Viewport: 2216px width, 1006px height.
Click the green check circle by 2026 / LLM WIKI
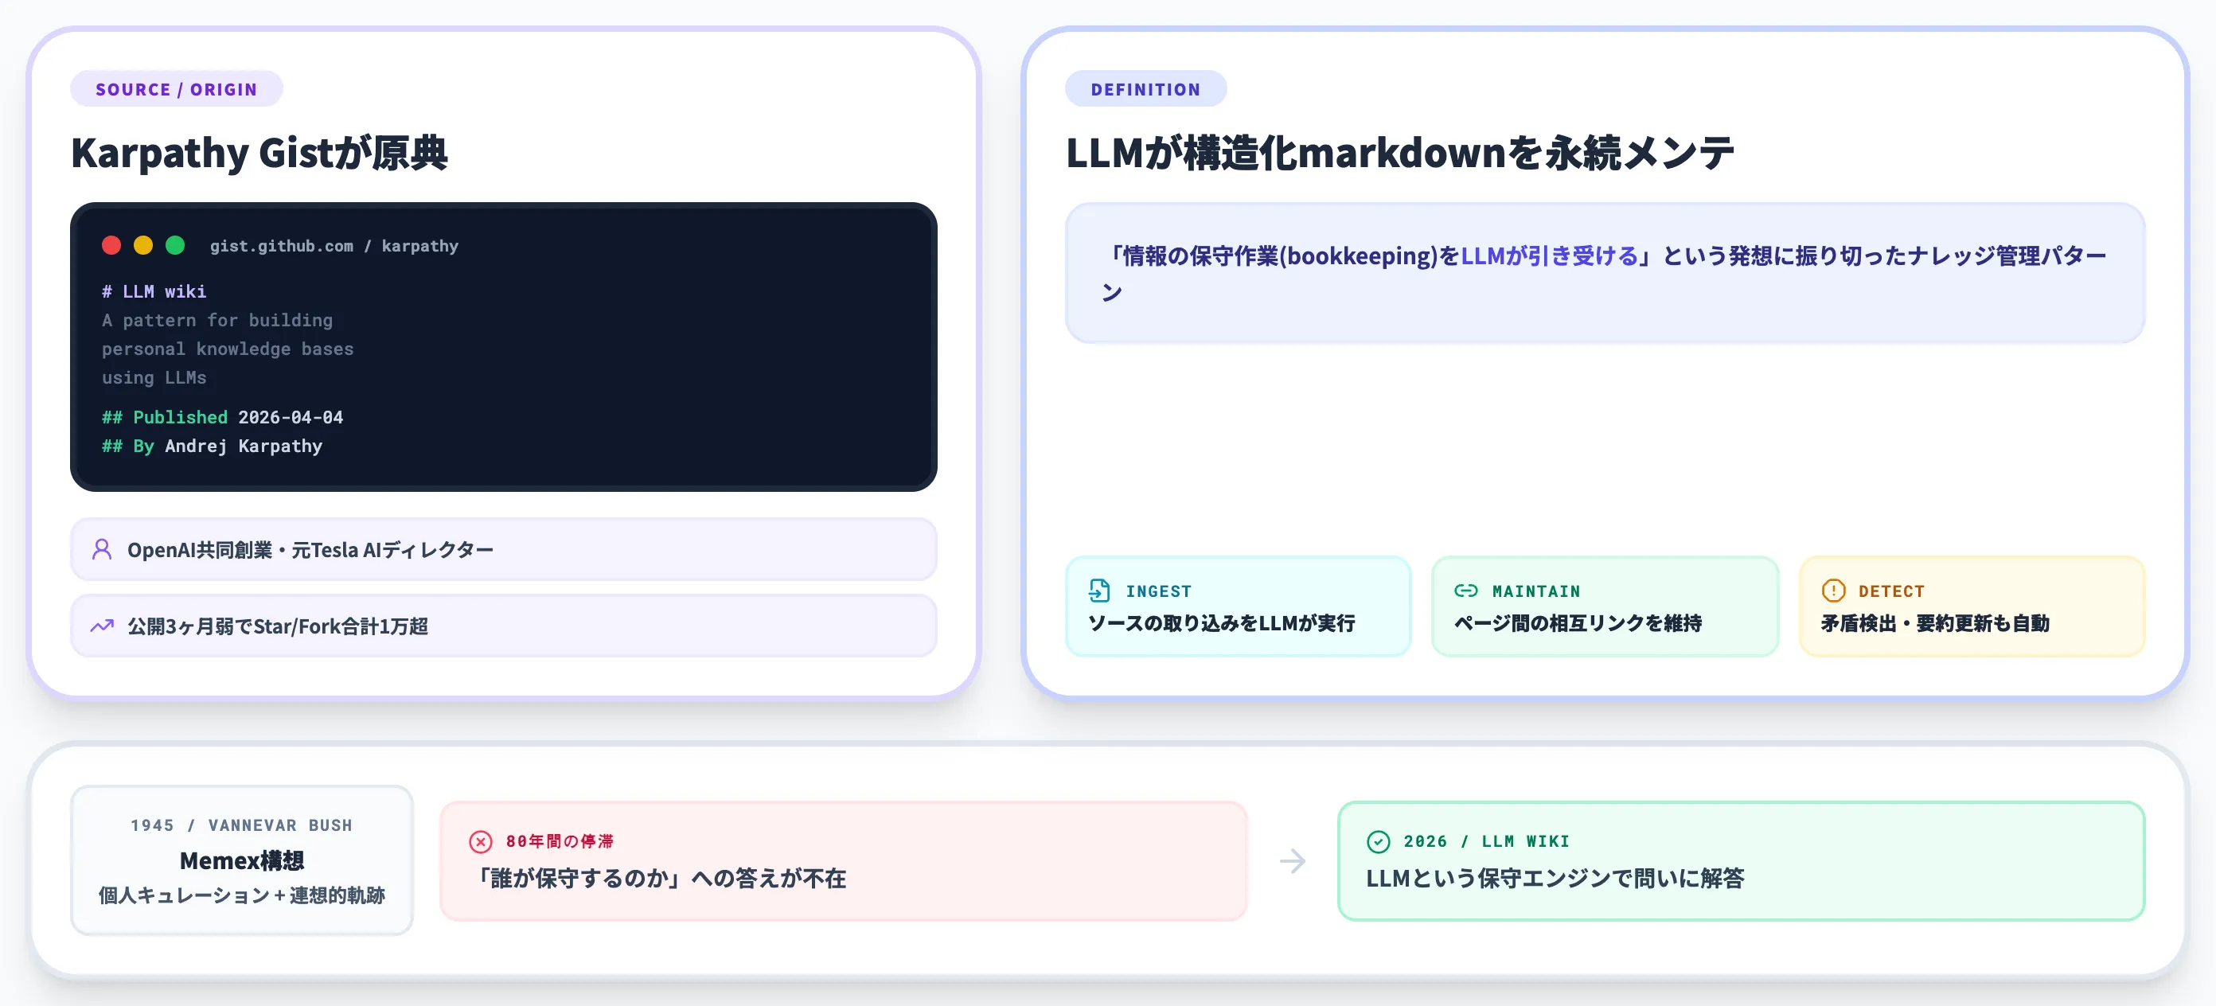1378,841
